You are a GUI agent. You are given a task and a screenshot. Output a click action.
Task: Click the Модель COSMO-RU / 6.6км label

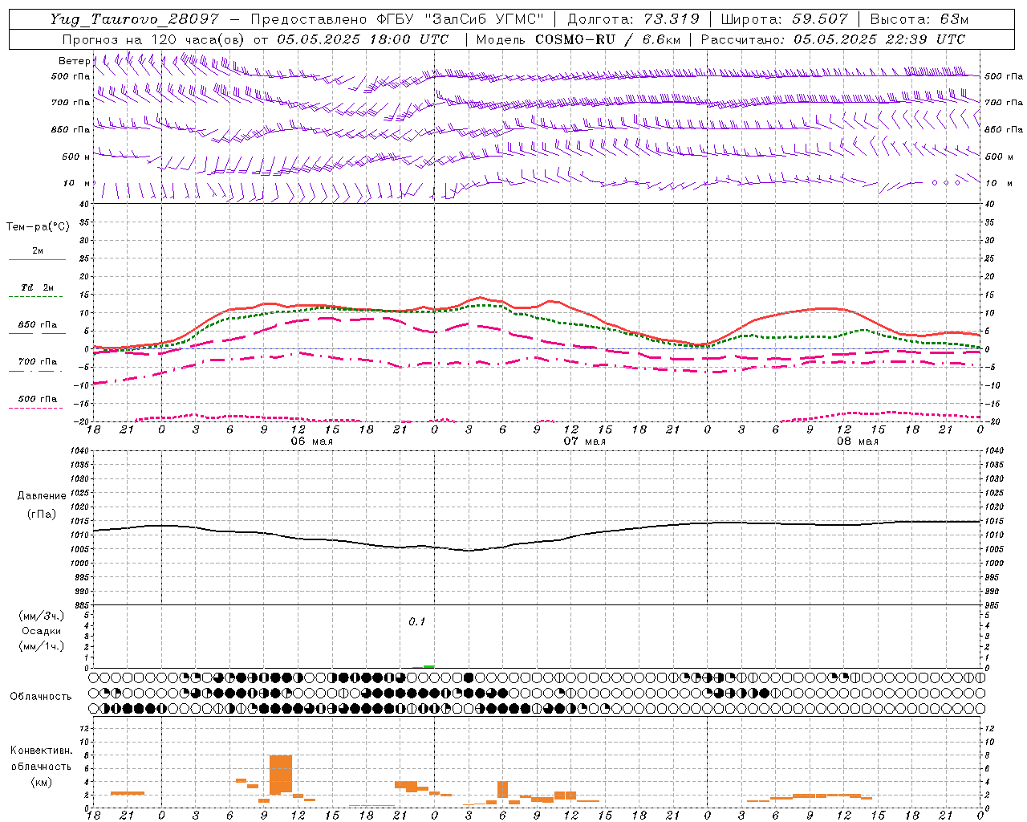578,39
